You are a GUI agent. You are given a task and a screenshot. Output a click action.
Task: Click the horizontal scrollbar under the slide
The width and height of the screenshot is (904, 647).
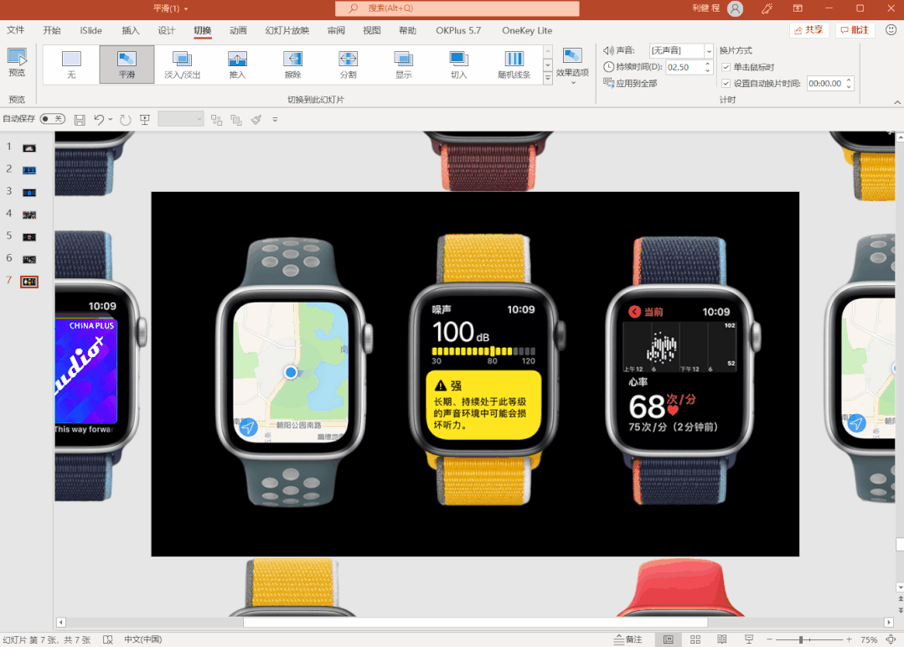[474, 622]
